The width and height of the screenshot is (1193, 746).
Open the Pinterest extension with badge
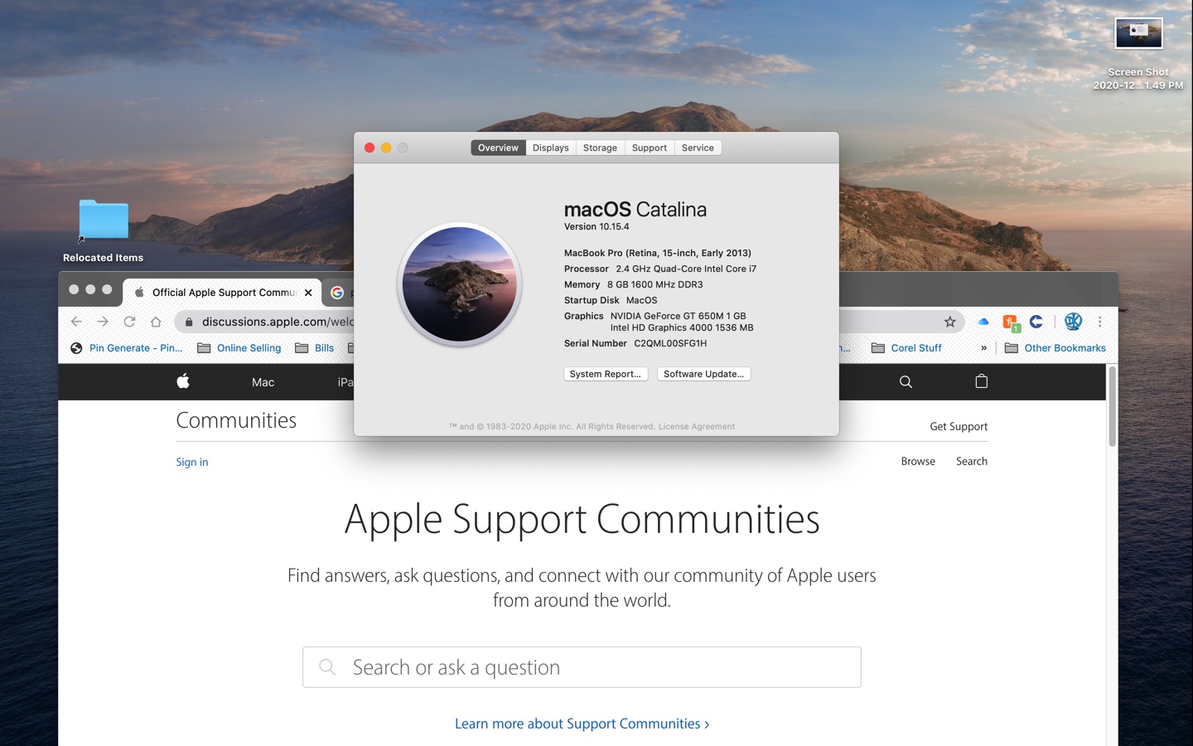tap(1009, 322)
